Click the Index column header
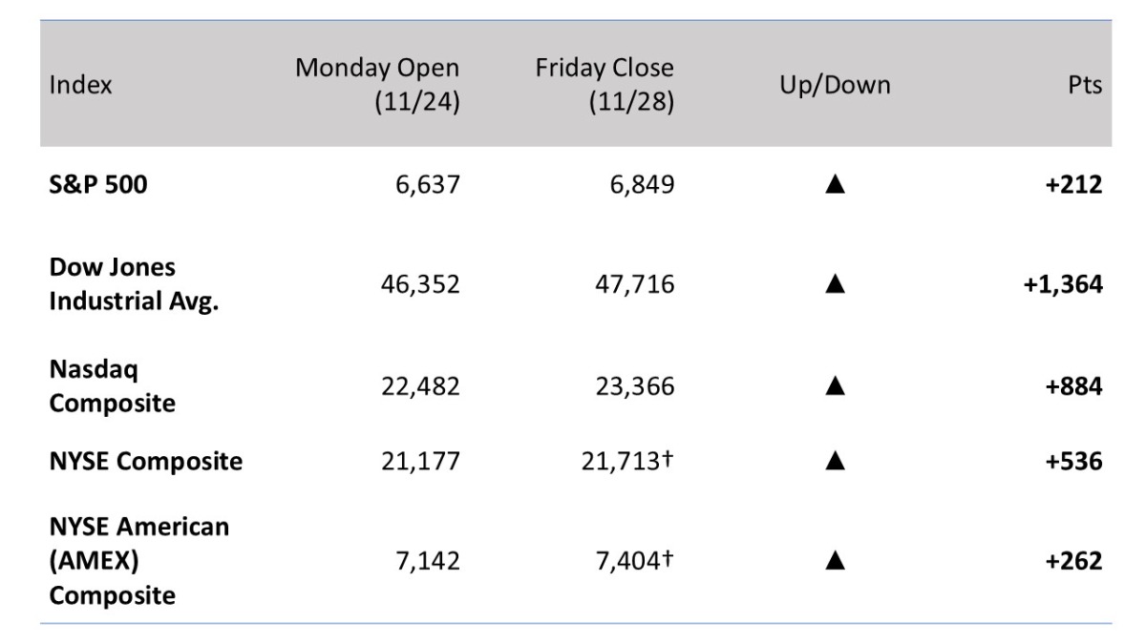The width and height of the screenshot is (1146, 644). click(x=80, y=85)
